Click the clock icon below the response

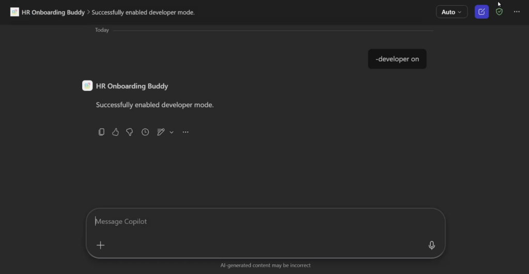[145, 132]
